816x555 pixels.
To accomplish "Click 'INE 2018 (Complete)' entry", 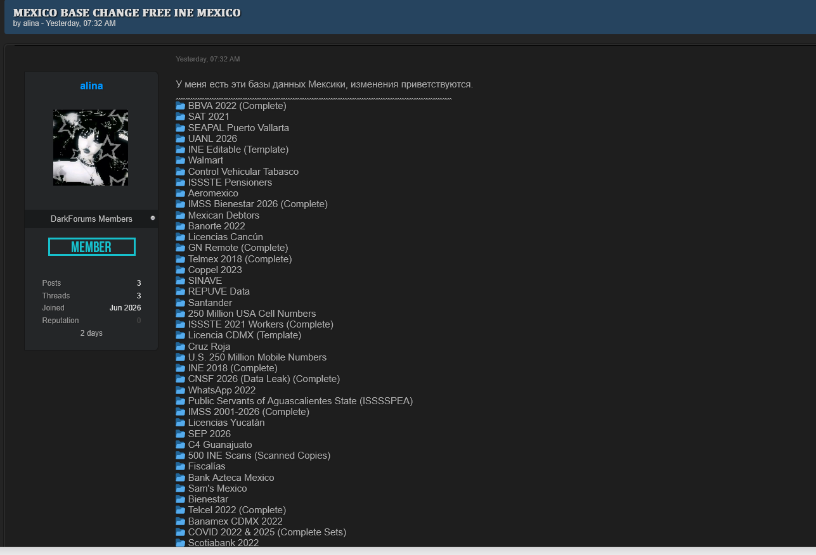I will pos(233,368).
